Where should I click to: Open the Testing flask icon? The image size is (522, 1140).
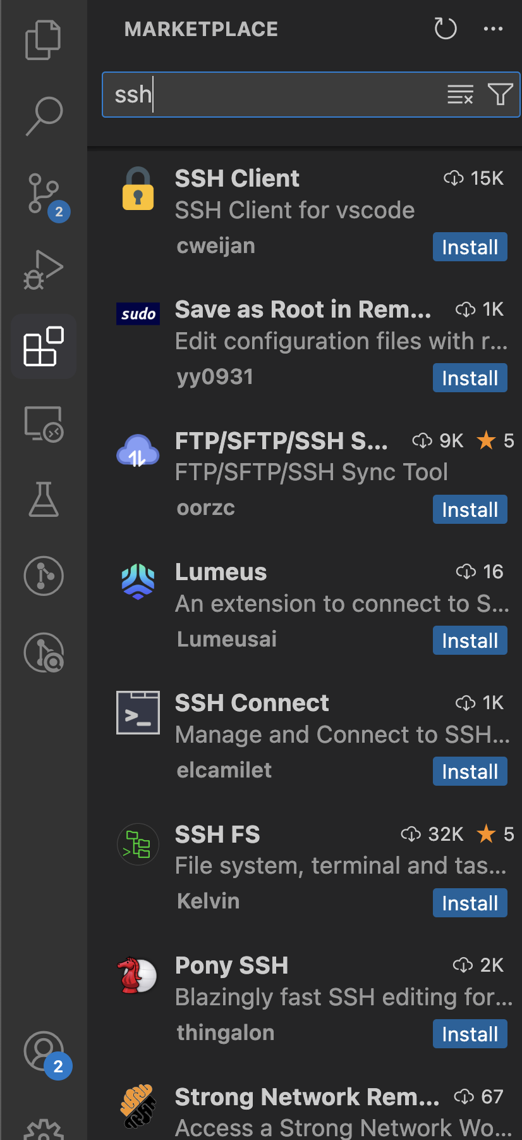coord(44,500)
